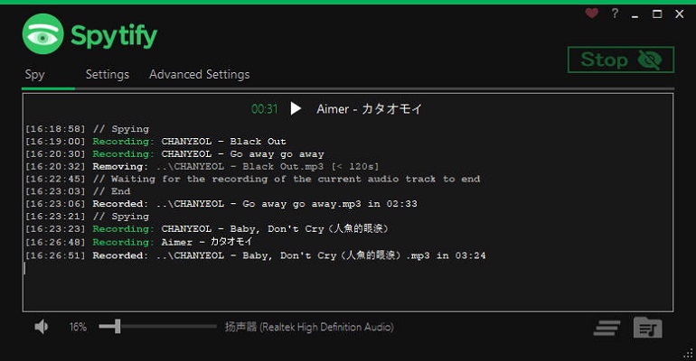Click 'Recorded: Go away go away.mp3 in 02:33' line

221,204
